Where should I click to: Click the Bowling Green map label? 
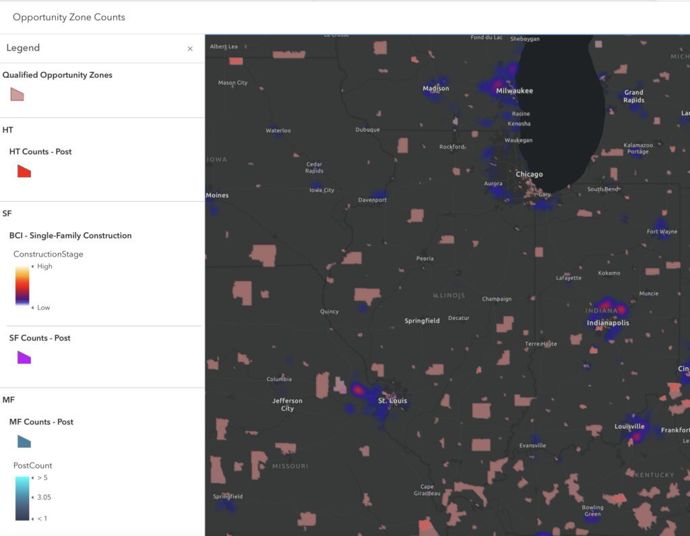(x=592, y=510)
